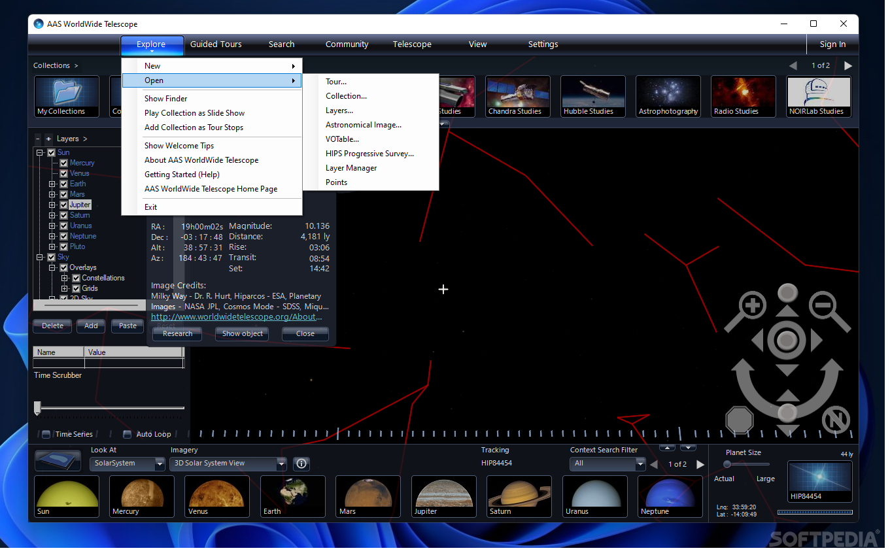Collapse the Overlays tree node

(x=52, y=267)
